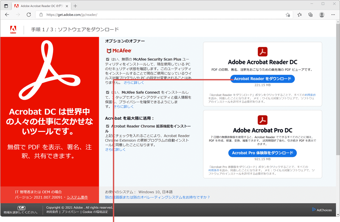Open the user profile avatar
This screenshot has width=340, height=222.
tap(322, 15)
